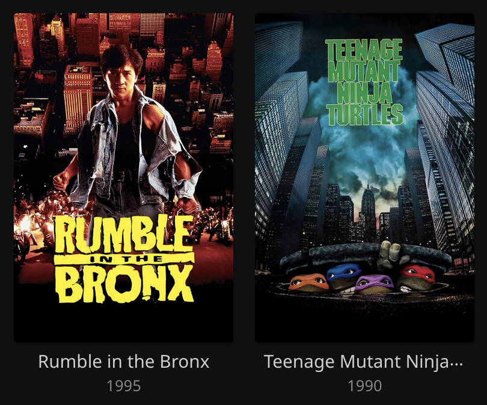Screen dimensions: 487x405
Task: Click the purple-masked turtle on the poster
Action: click(375, 284)
